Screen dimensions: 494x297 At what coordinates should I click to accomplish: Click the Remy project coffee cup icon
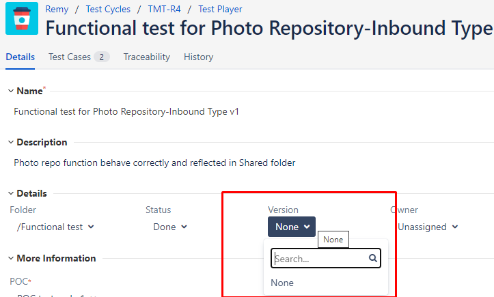tap(22, 18)
